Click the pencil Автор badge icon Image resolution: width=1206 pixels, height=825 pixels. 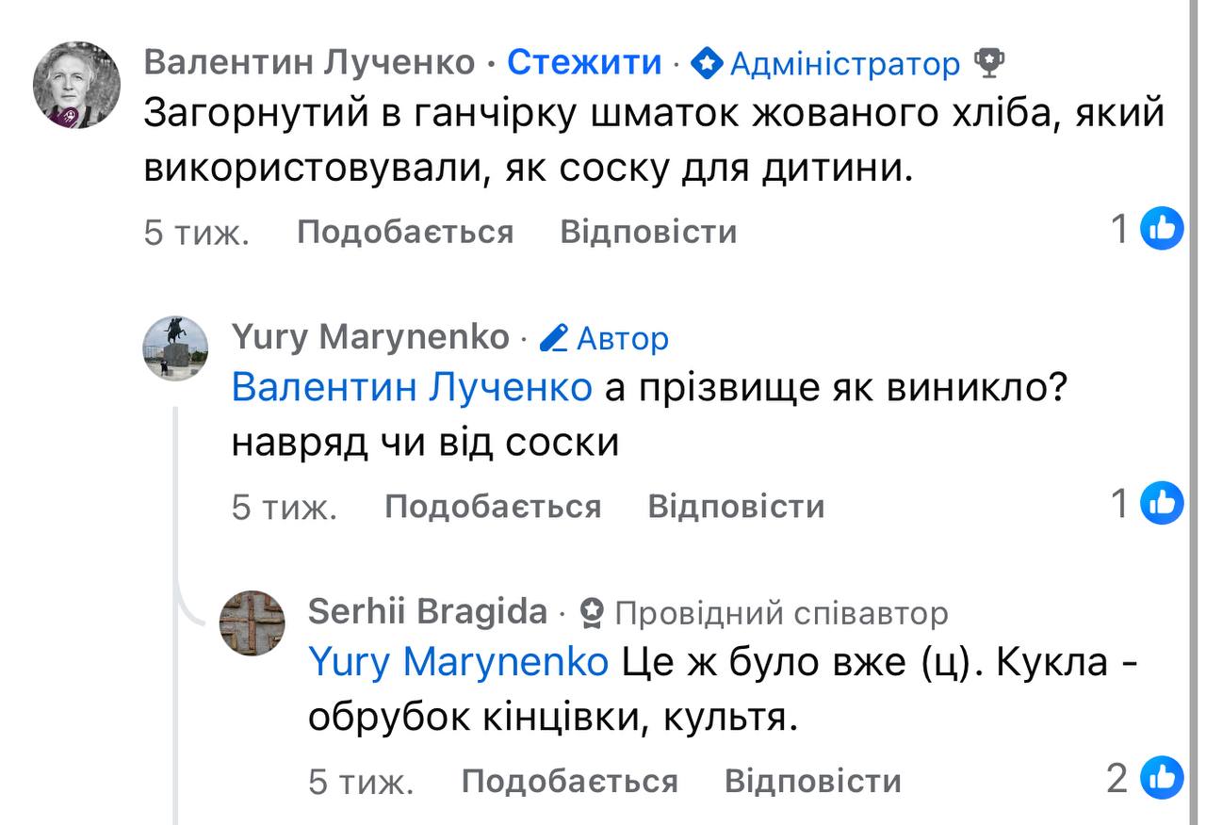(x=554, y=337)
